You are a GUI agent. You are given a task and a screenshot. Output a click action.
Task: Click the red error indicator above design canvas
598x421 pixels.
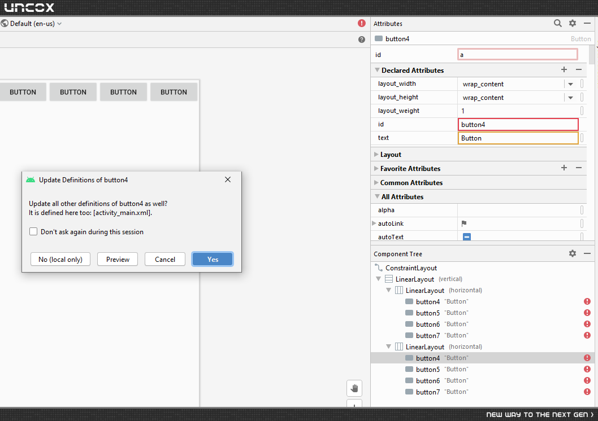pos(362,23)
